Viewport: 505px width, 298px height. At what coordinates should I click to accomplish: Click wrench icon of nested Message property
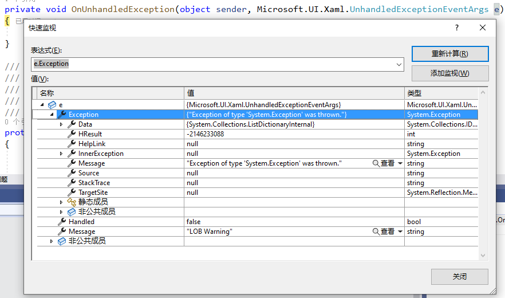72,163
